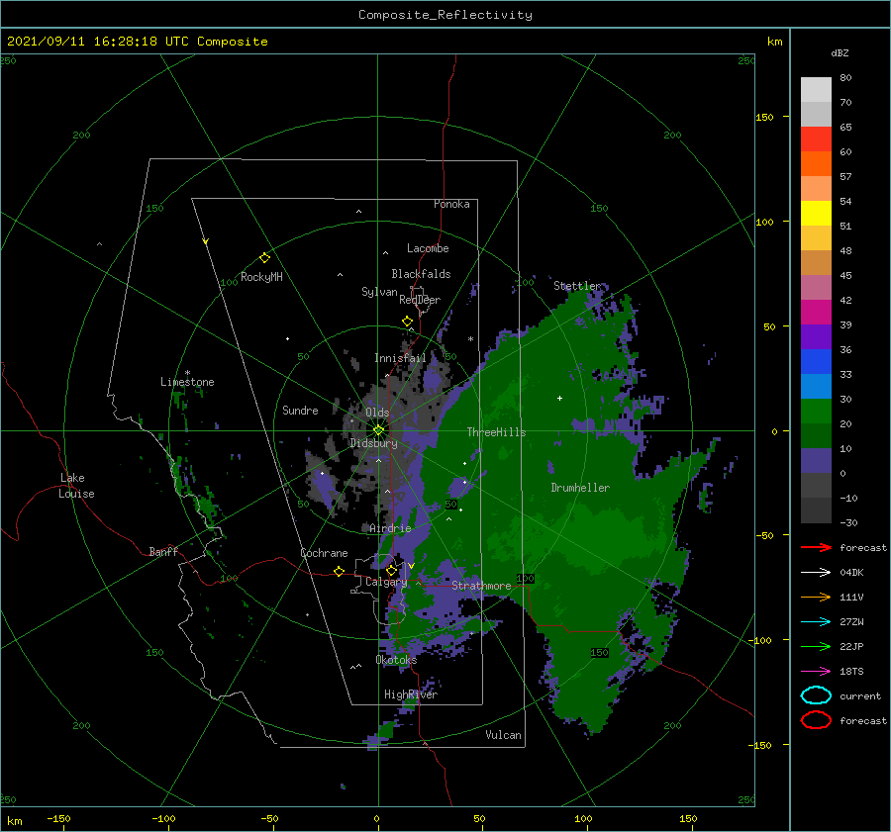The image size is (891, 832).
Task: Click the Cochrane city label
Action: pyautogui.click(x=324, y=553)
